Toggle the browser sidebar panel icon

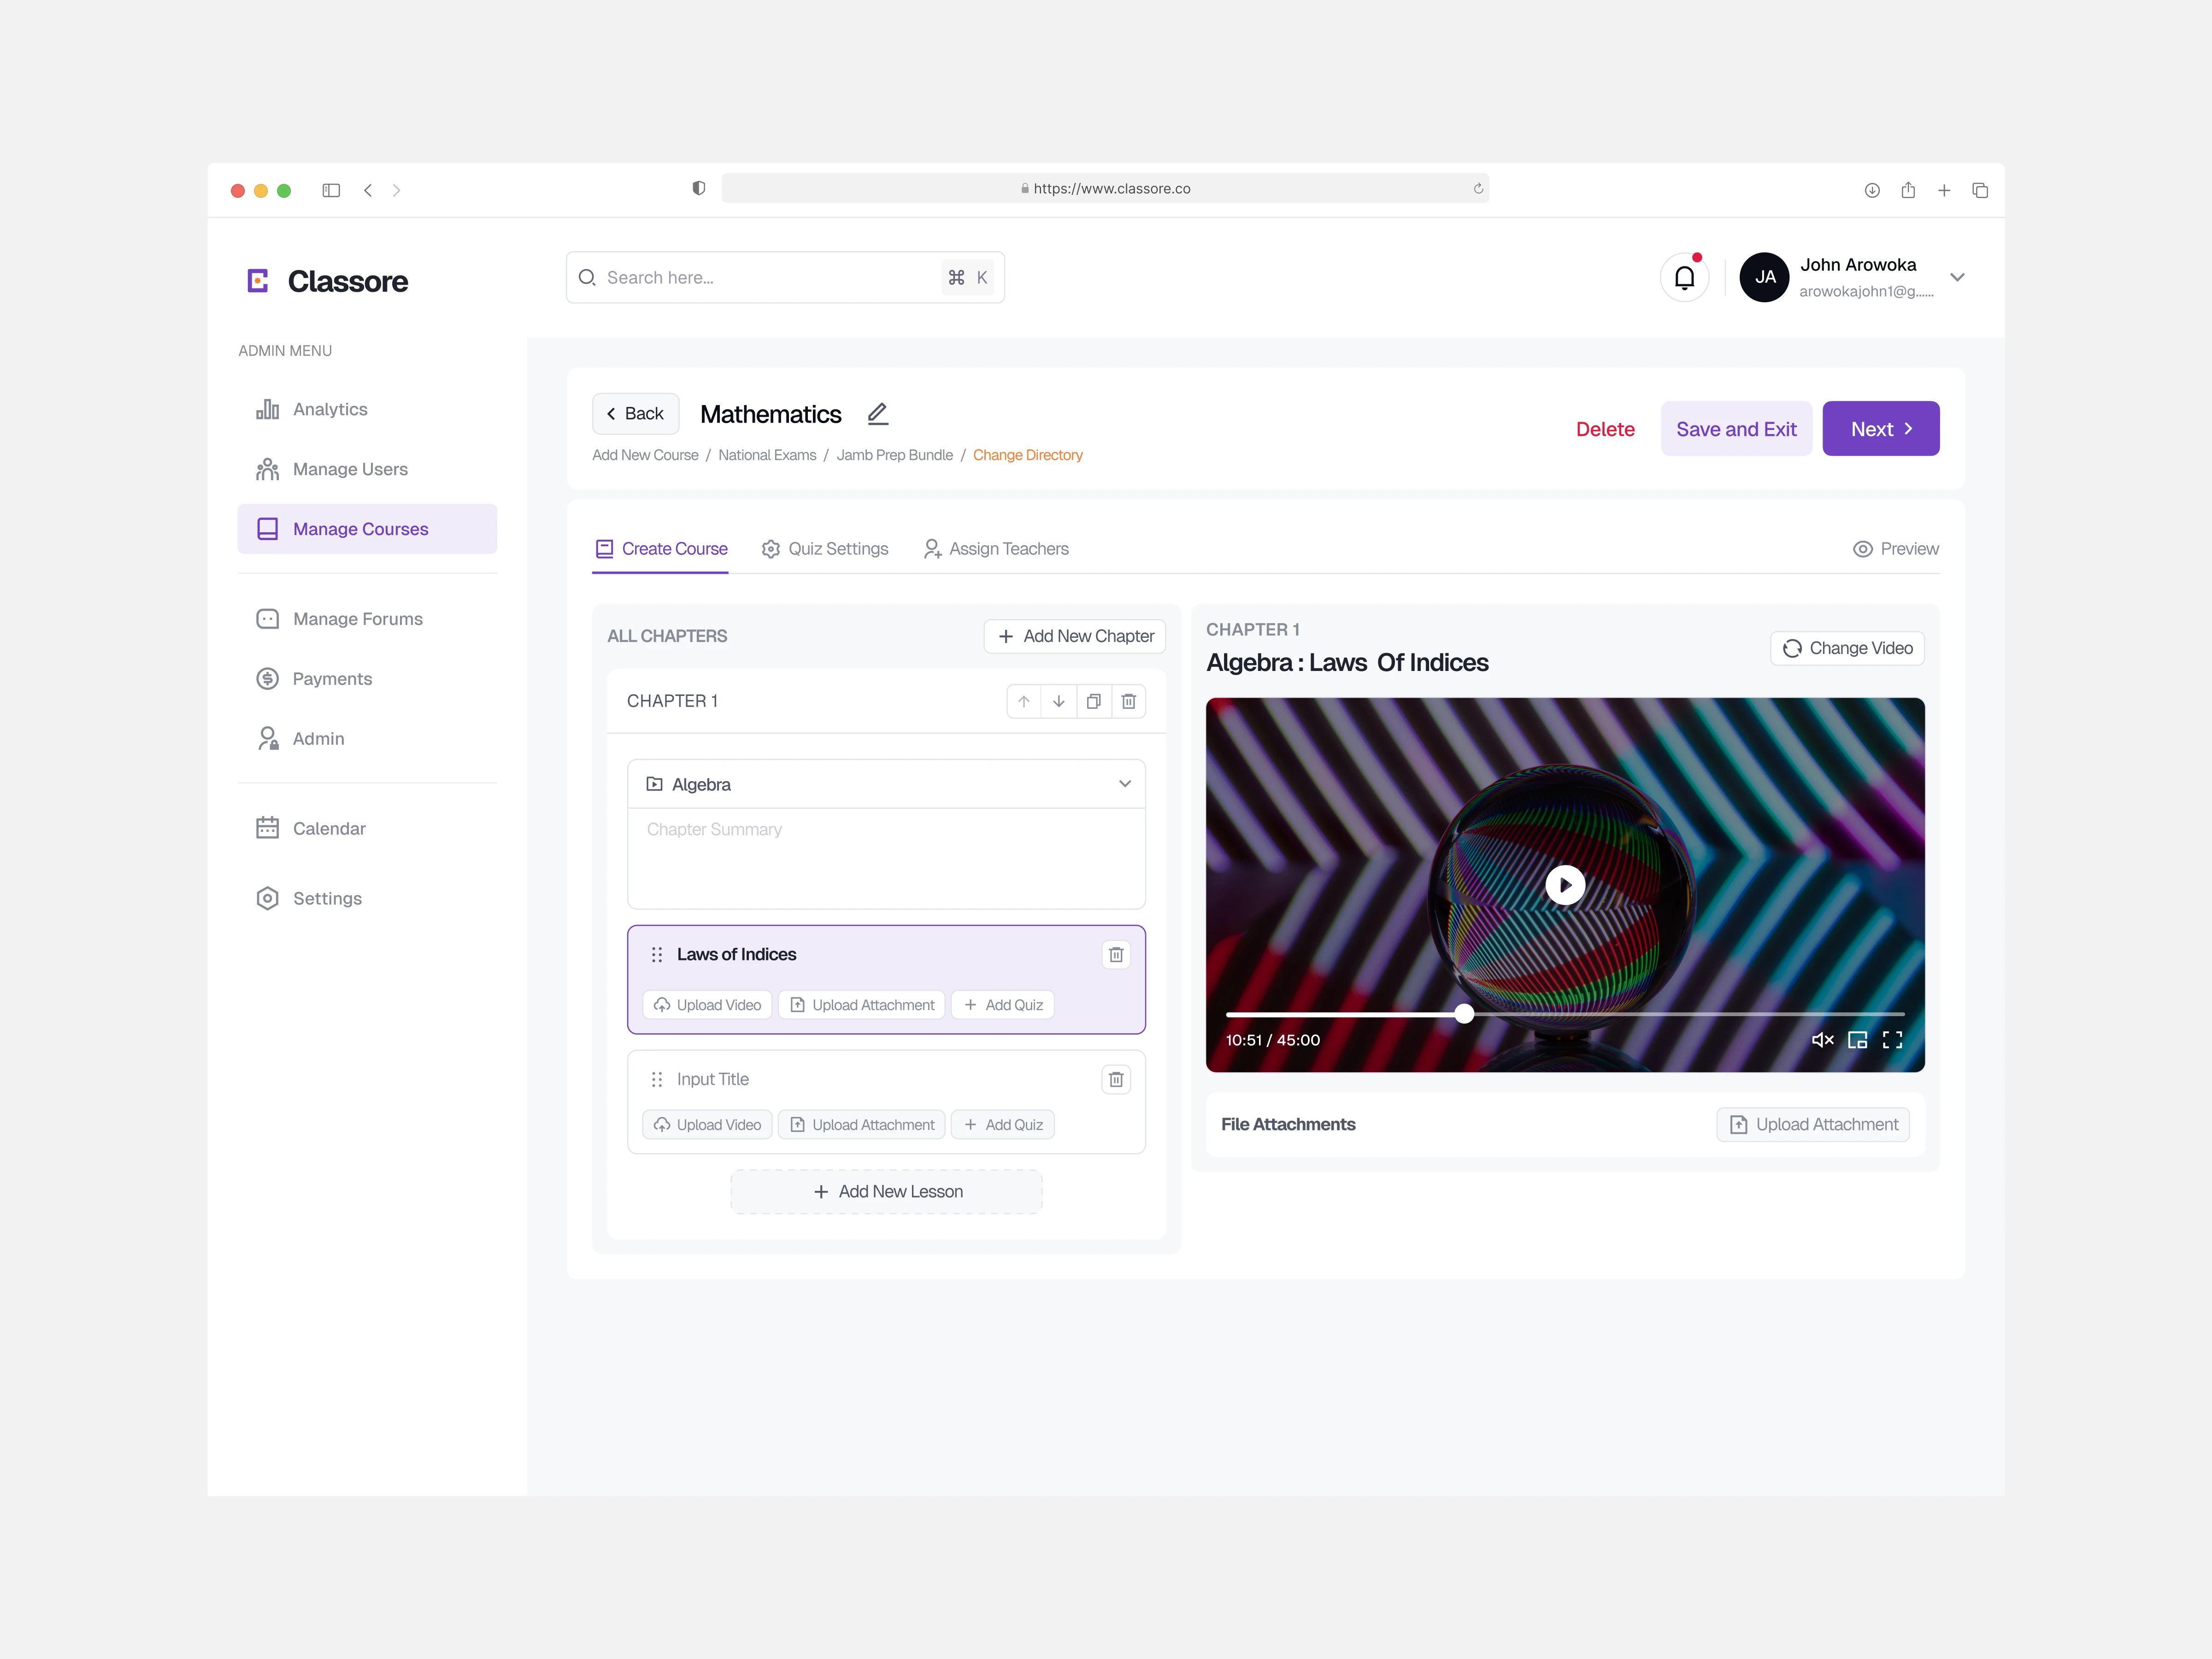[x=331, y=190]
